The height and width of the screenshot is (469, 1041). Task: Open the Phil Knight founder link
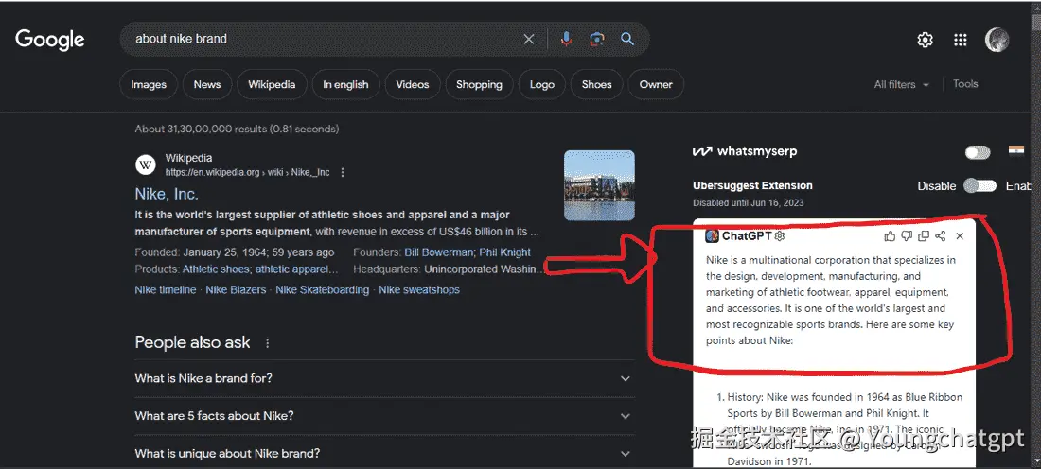click(x=505, y=252)
